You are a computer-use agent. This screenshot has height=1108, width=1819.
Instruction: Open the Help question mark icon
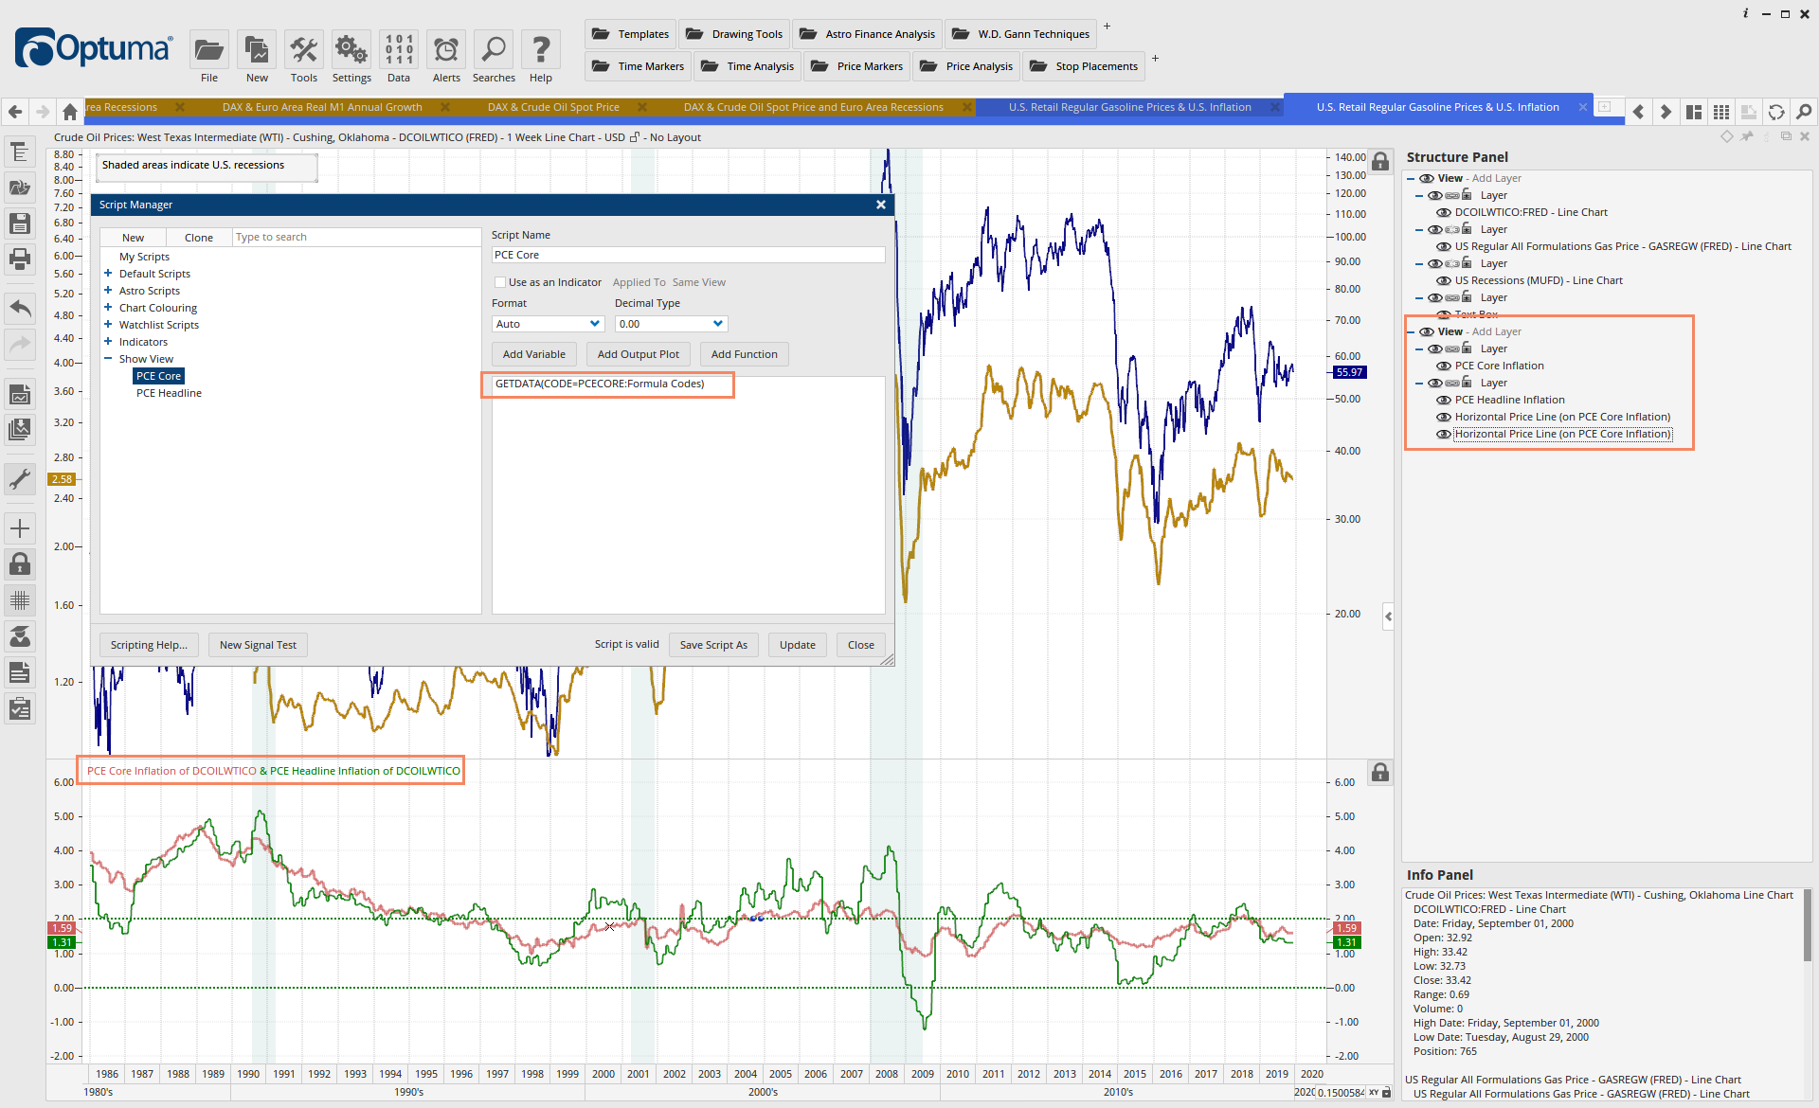pos(541,50)
